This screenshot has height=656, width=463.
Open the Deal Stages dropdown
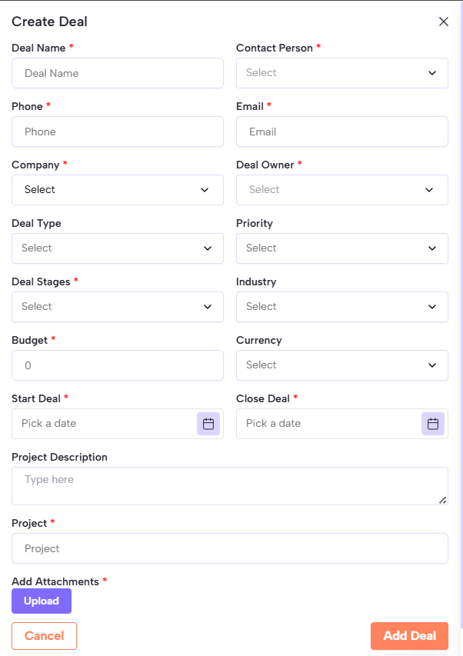(x=117, y=307)
